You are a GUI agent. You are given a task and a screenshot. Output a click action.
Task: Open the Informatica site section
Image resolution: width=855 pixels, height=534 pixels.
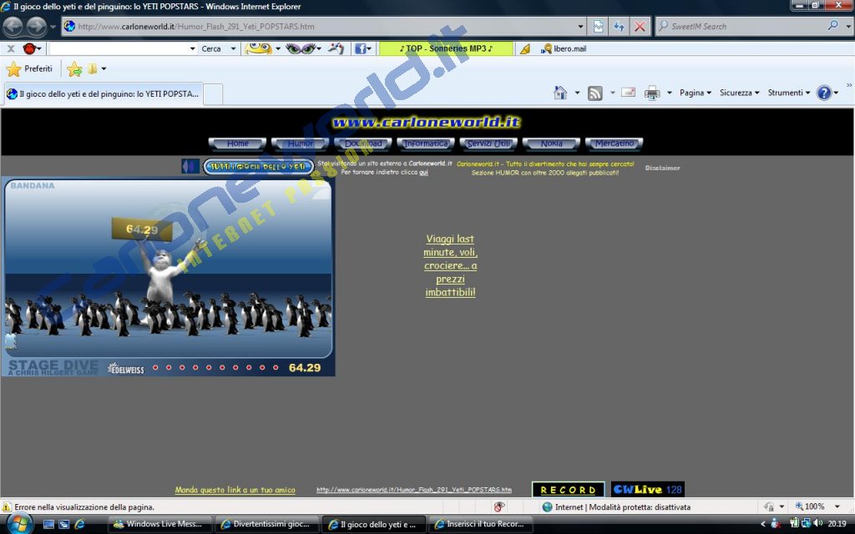(426, 144)
